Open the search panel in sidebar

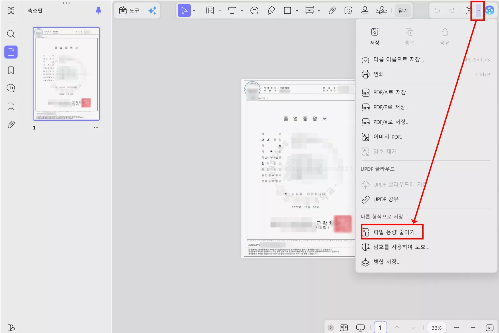(x=11, y=34)
